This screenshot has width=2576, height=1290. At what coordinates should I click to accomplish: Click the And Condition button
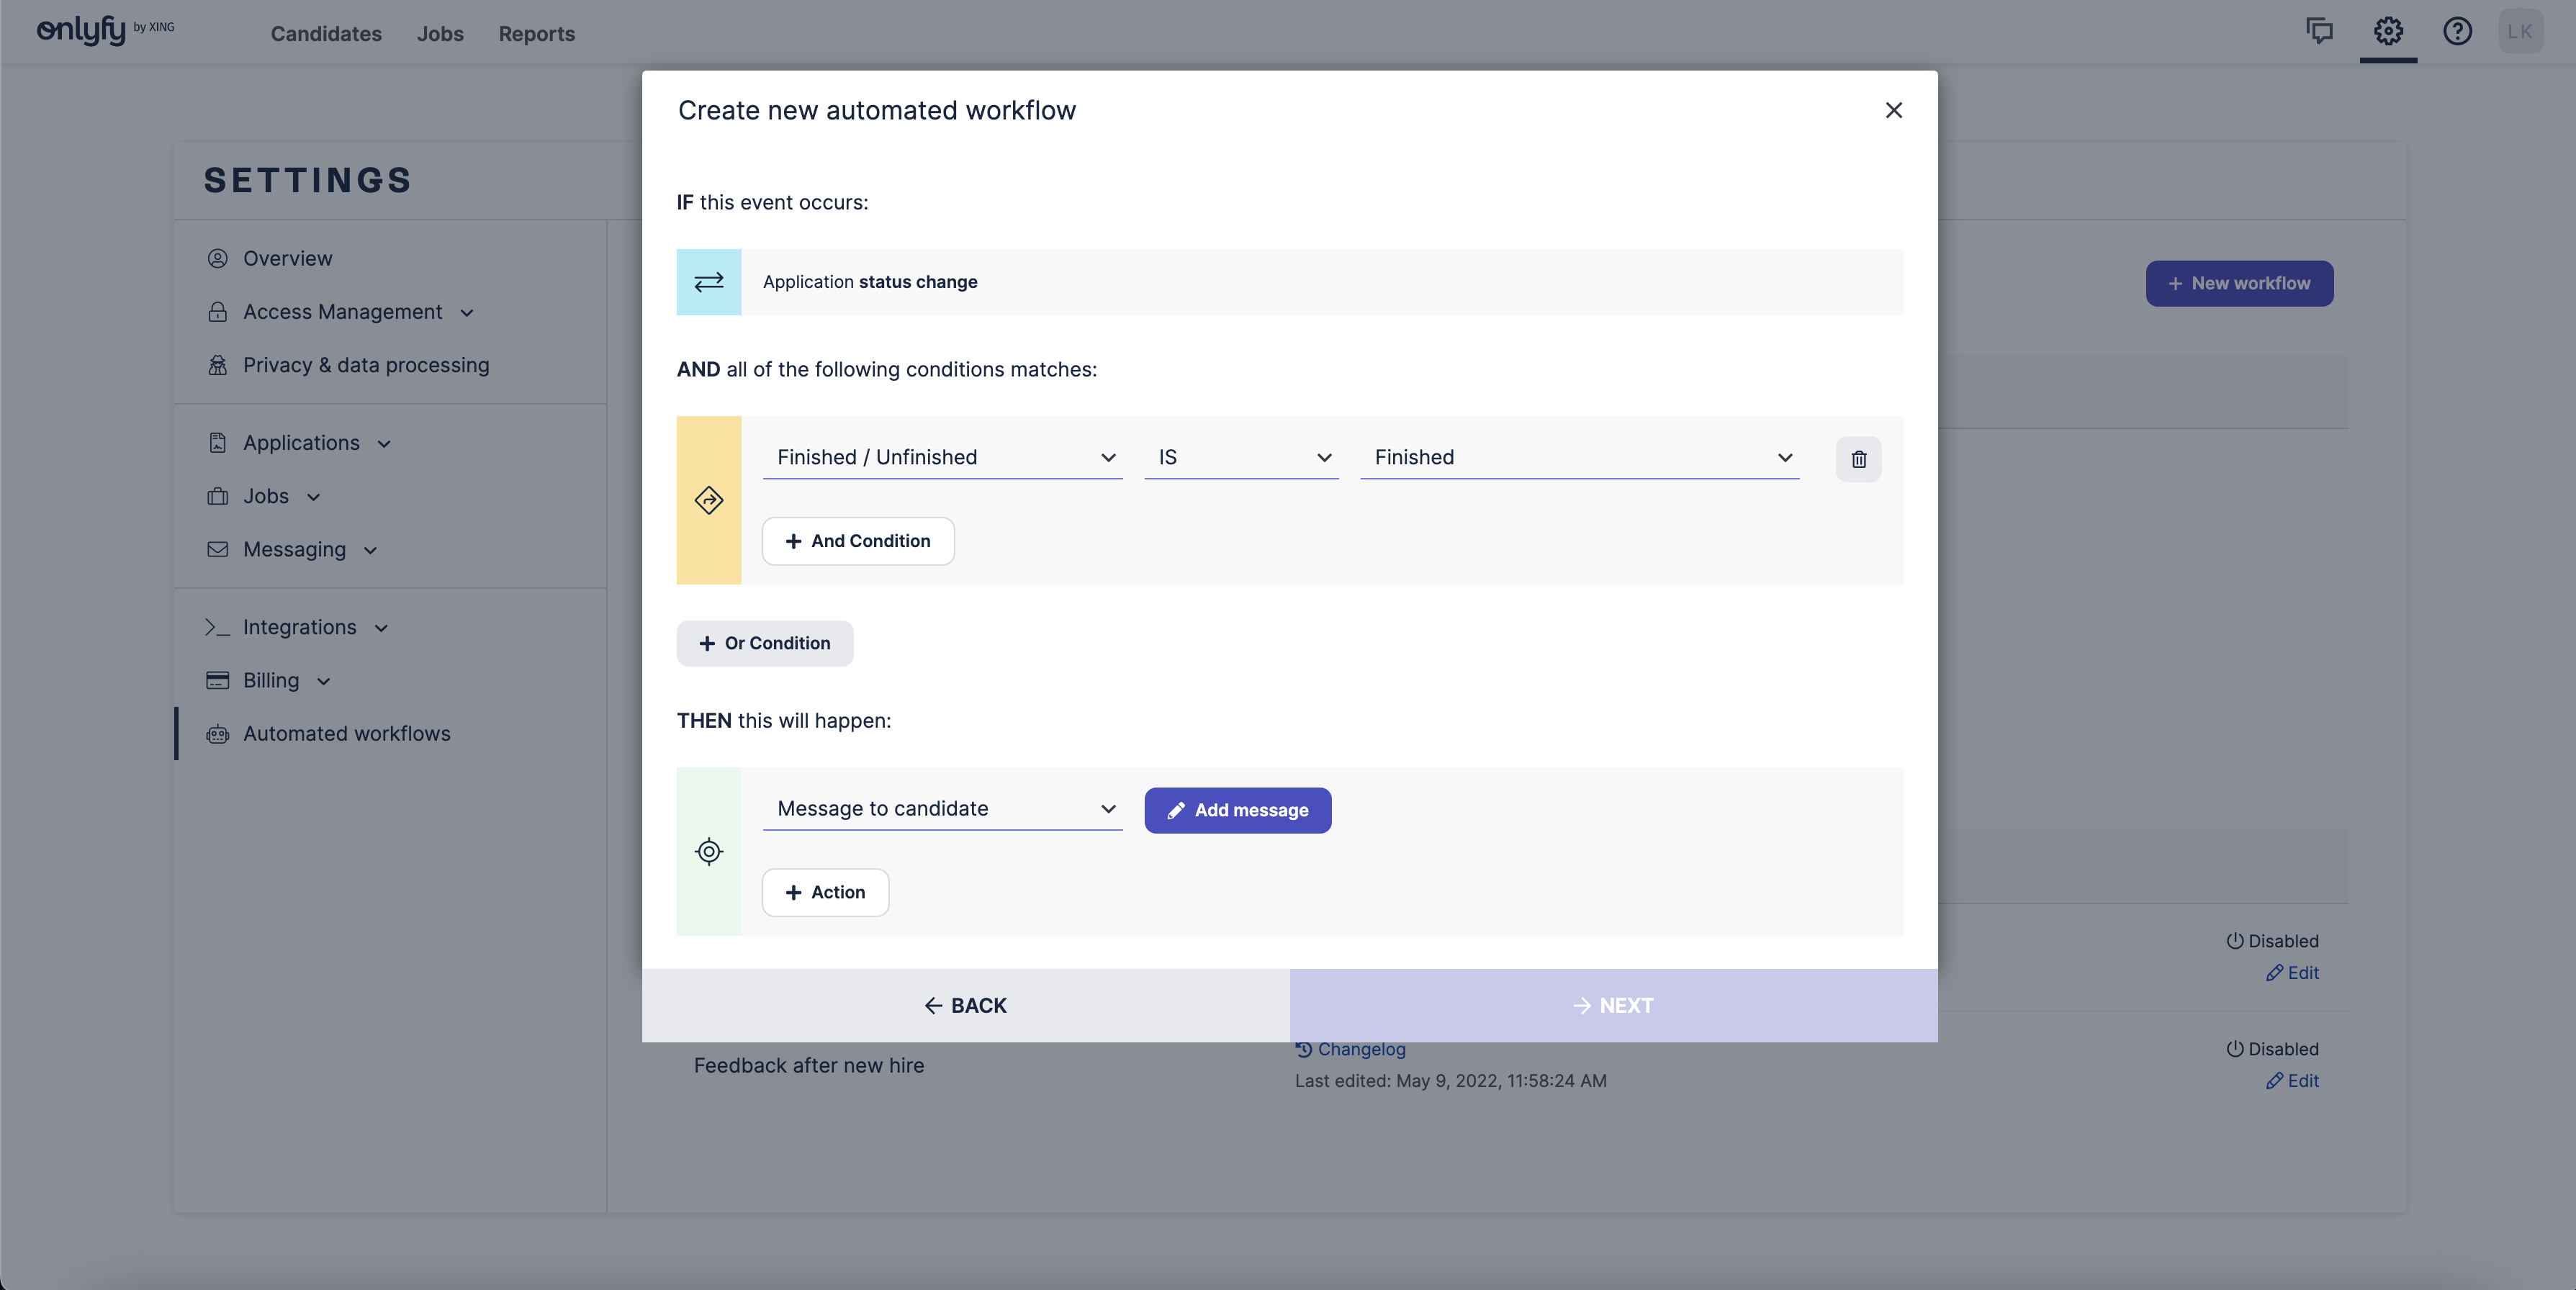(x=858, y=541)
